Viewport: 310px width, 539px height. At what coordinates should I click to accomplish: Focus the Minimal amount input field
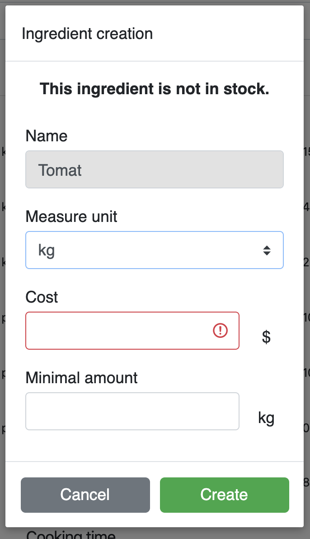click(x=132, y=411)
